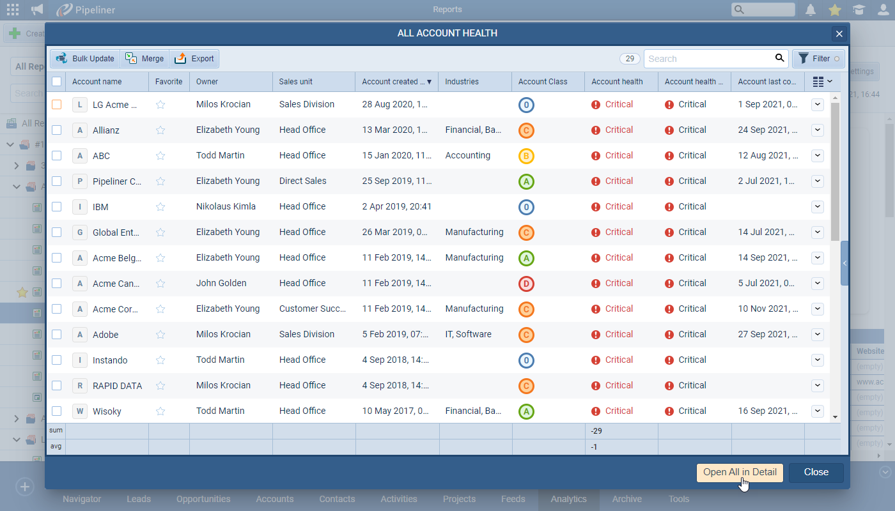Click the critical health icon for IBM
This screenshot has width=895, height=511.
(x=596, y=207)
